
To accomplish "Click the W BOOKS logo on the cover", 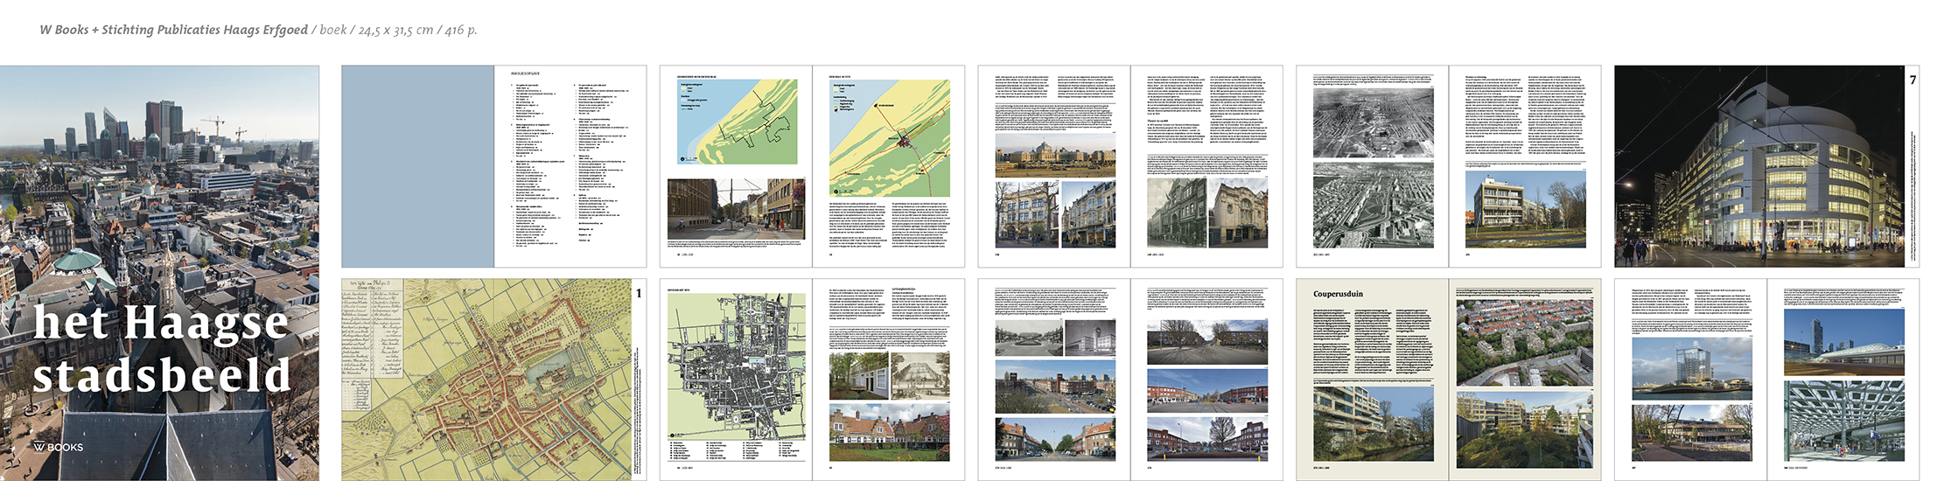I will coord(59,447).
